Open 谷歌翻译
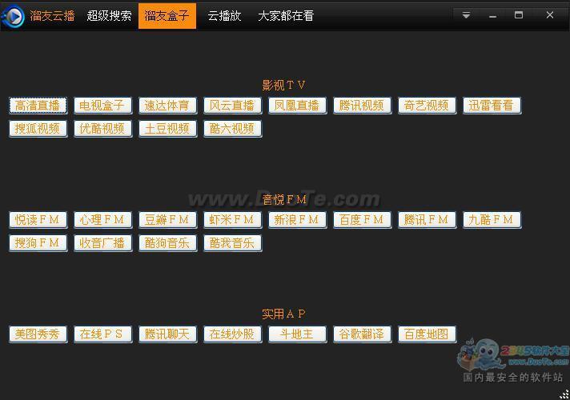Image resolution: width=570 pixels, height=400 pixels. click(x=362, y=334)
